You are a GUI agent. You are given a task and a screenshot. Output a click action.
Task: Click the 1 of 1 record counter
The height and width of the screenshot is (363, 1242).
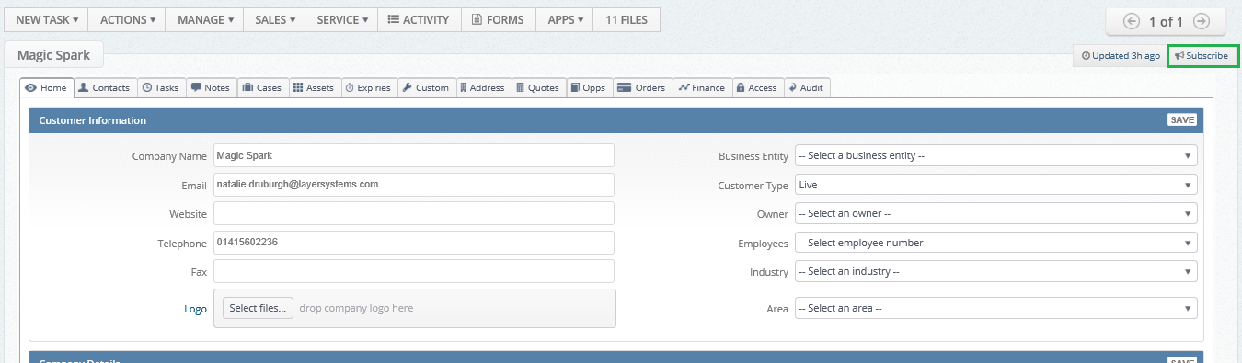(1166, 22)
